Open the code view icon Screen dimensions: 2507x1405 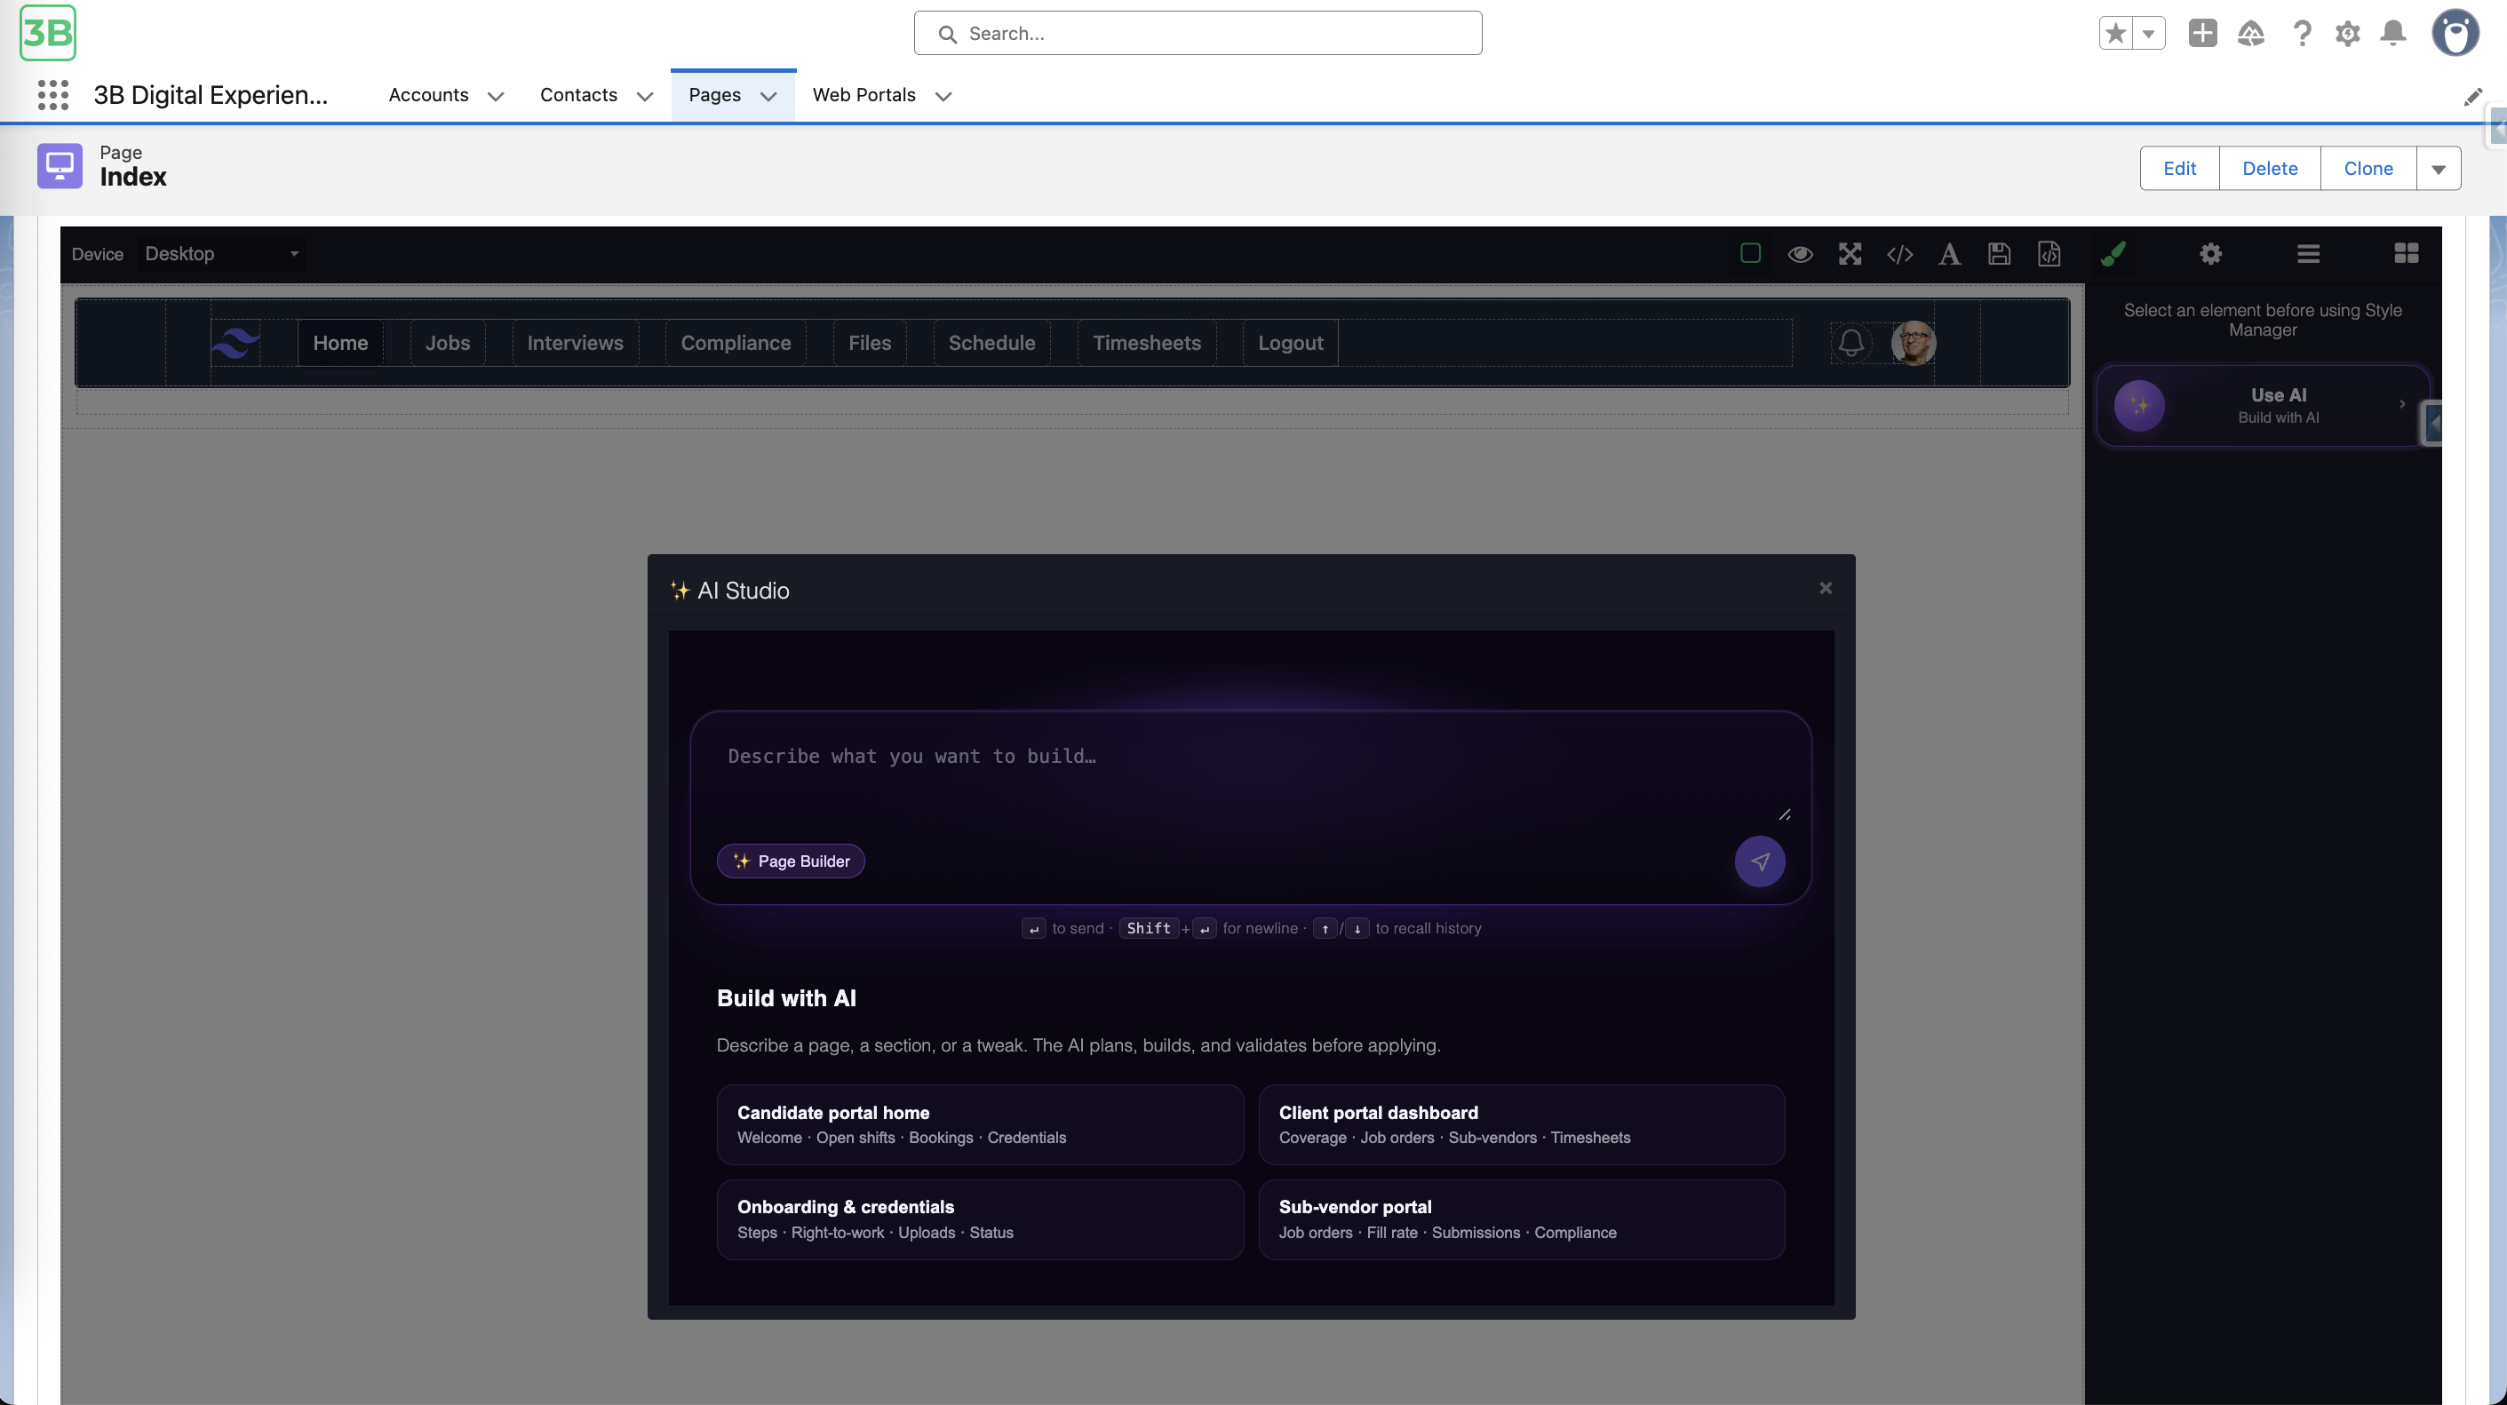click(x=1898, y=254)
